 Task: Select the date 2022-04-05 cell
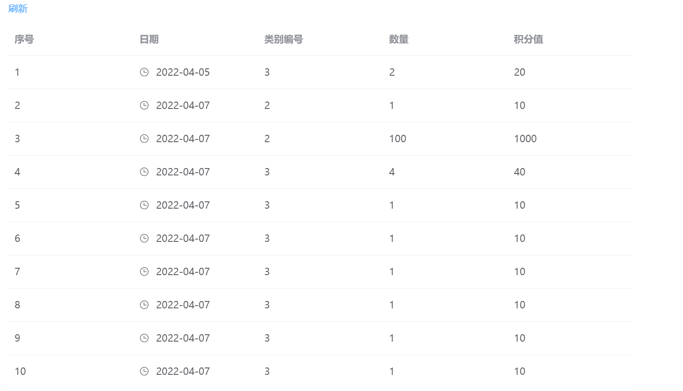click(183, 72)
